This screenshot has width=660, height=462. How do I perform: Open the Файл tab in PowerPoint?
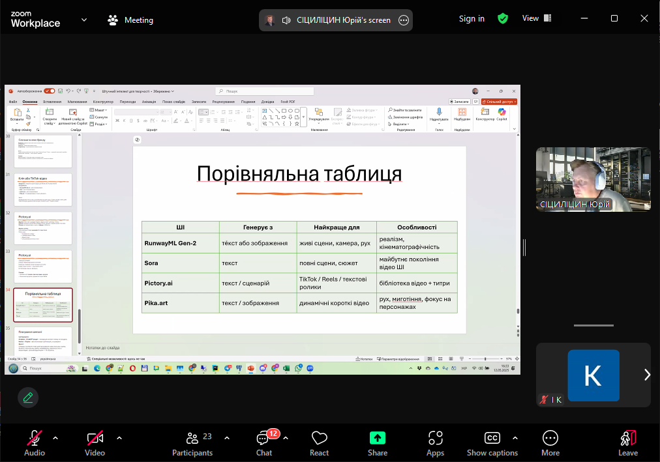[13, 102]
